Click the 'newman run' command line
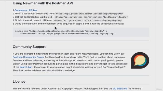This screenshot has height=91, width=163. point(61,31)
